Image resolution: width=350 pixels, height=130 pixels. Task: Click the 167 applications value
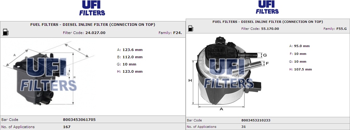pos(67,127)
